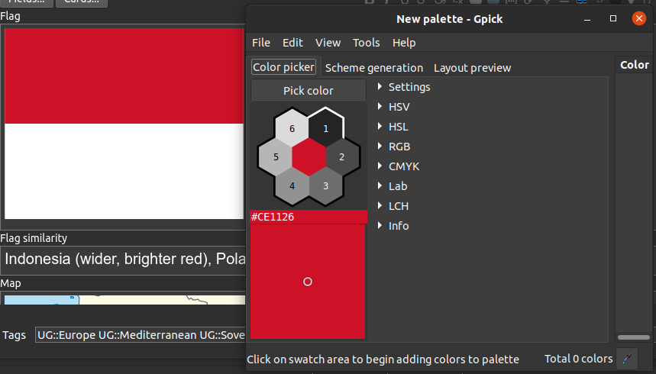Click the central red hexagon swatch
The image size is (656, 374).
pos(309,157)
